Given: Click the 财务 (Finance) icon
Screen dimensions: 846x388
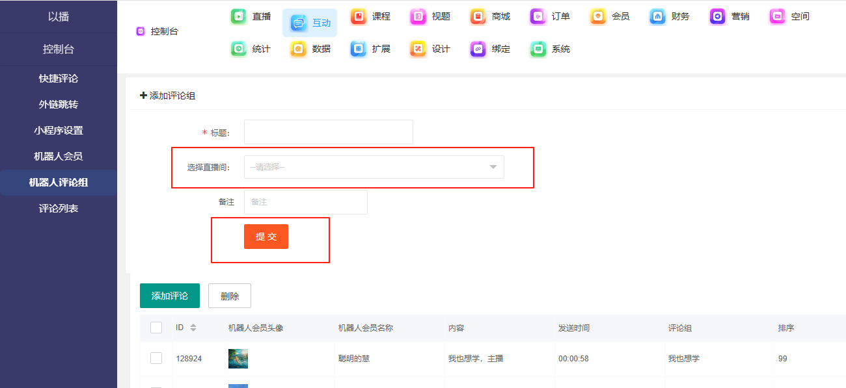Looking at the screenshot, I should [x=658, y=17].
